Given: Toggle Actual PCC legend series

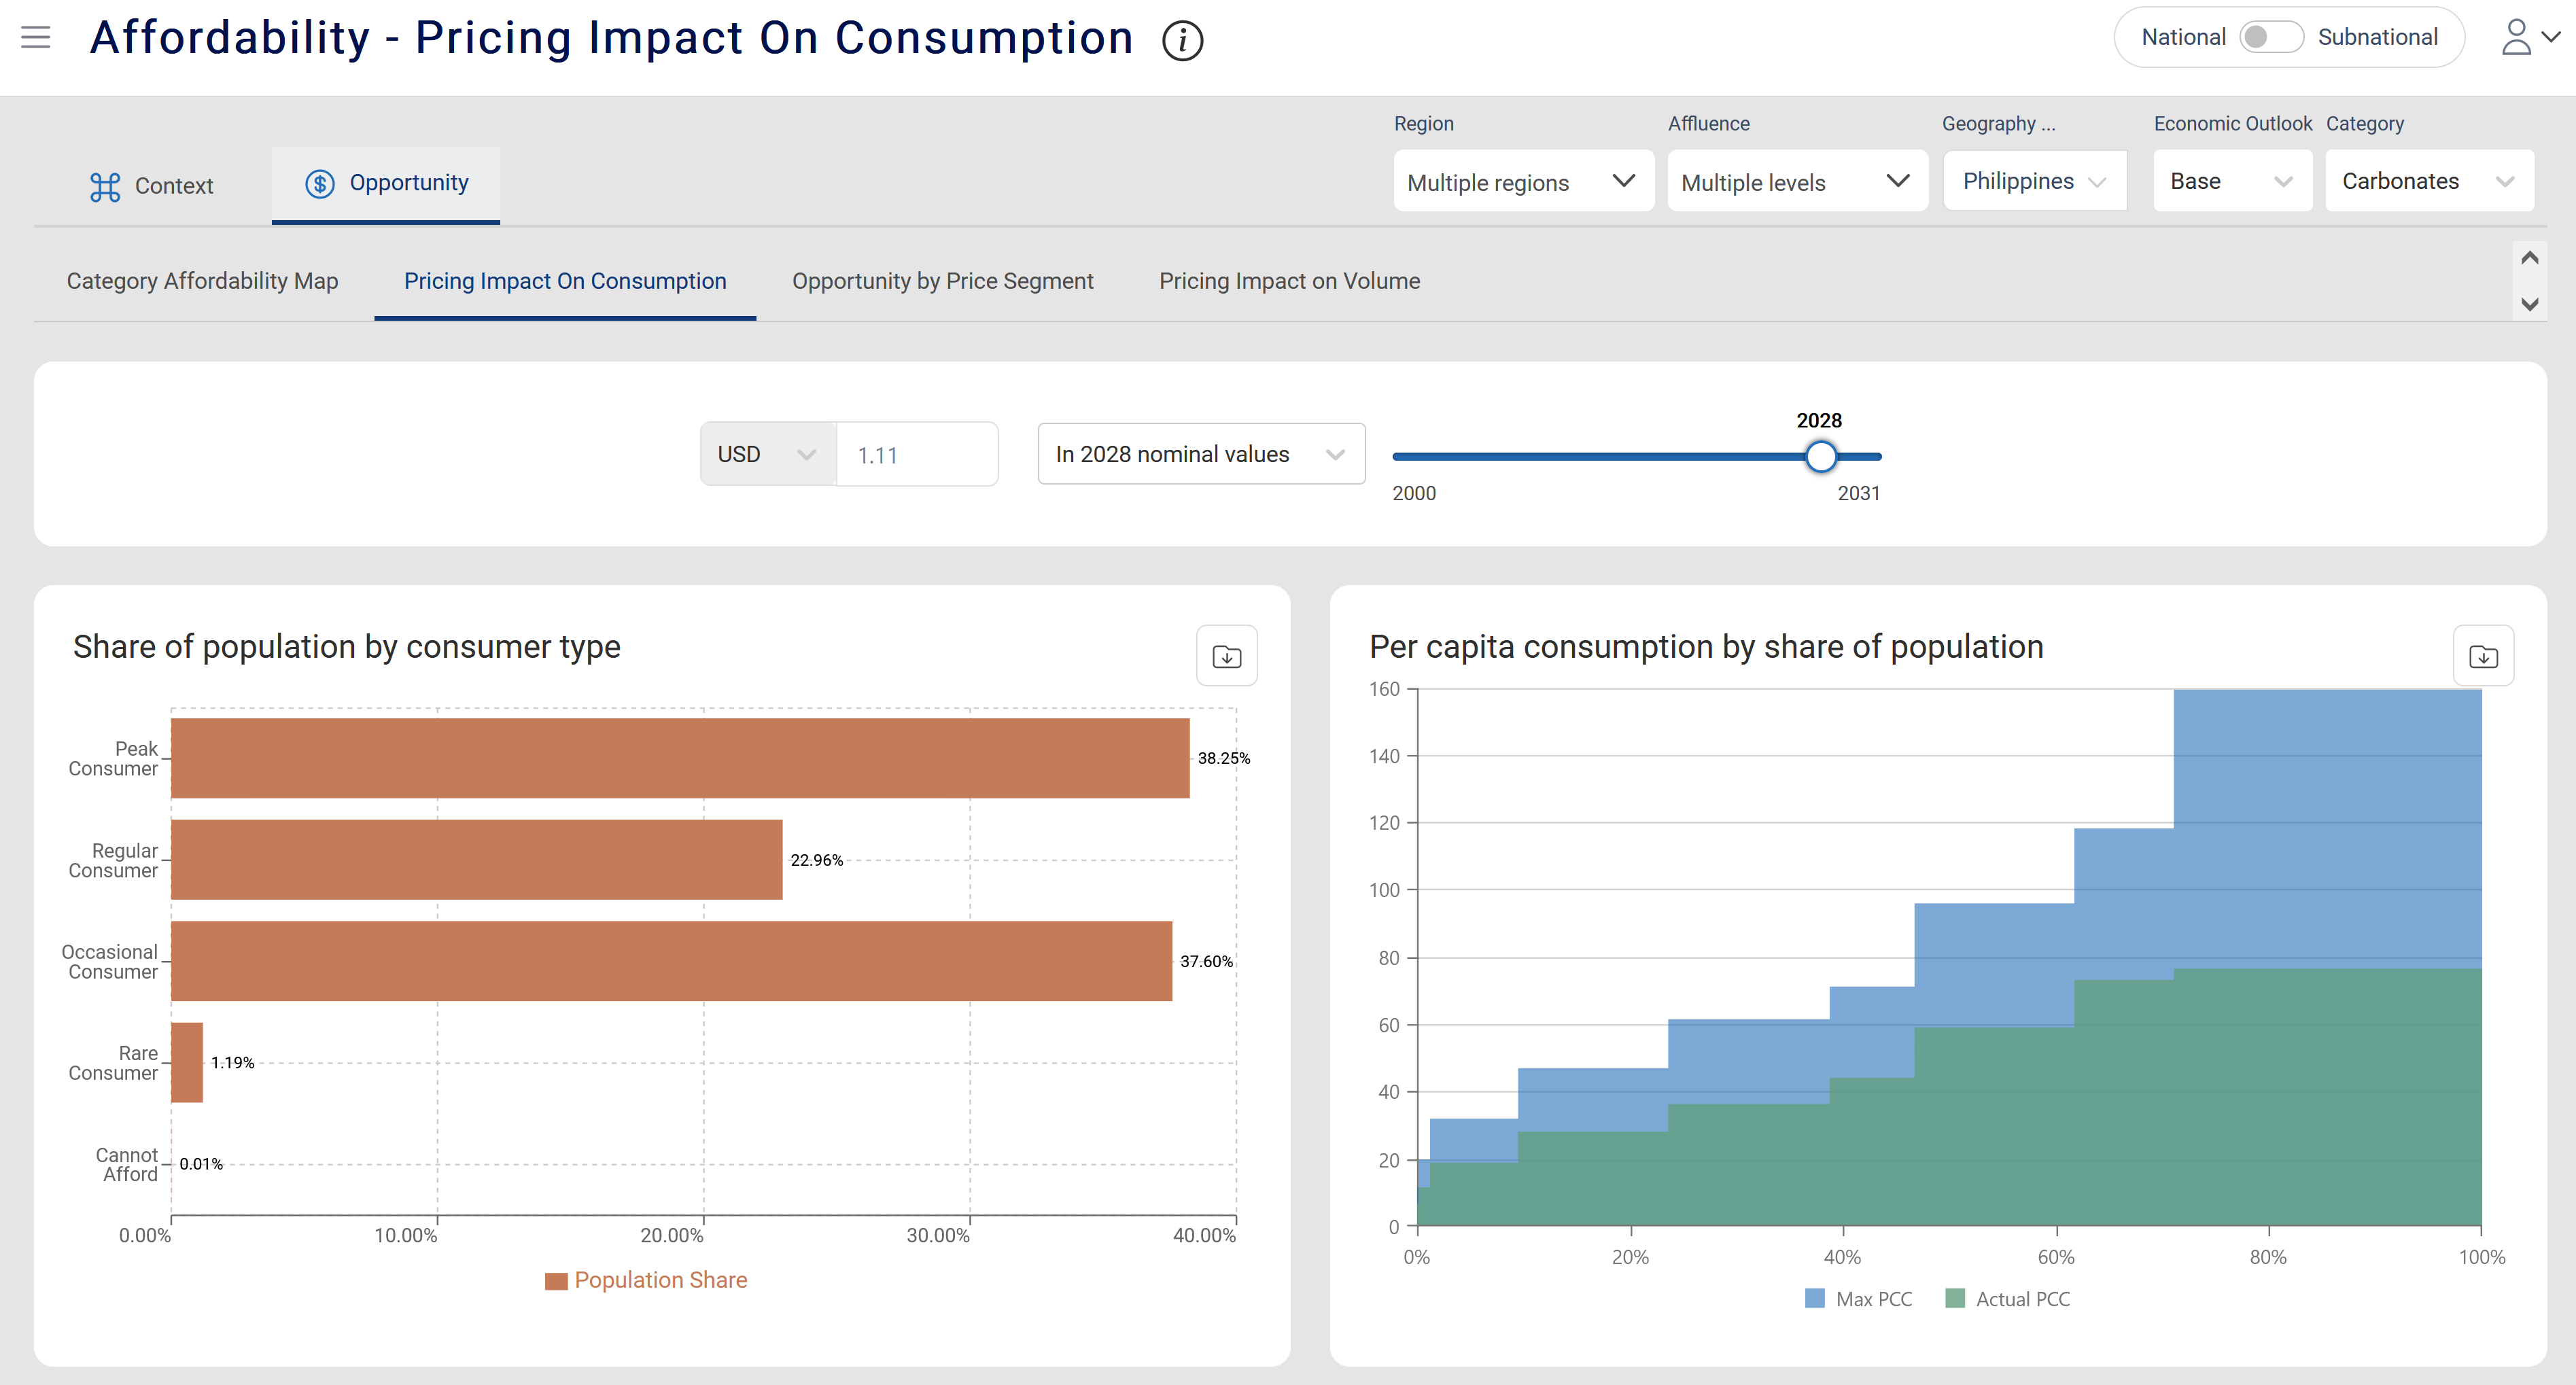Looking at the screenshot, I should point(2008,1299).
